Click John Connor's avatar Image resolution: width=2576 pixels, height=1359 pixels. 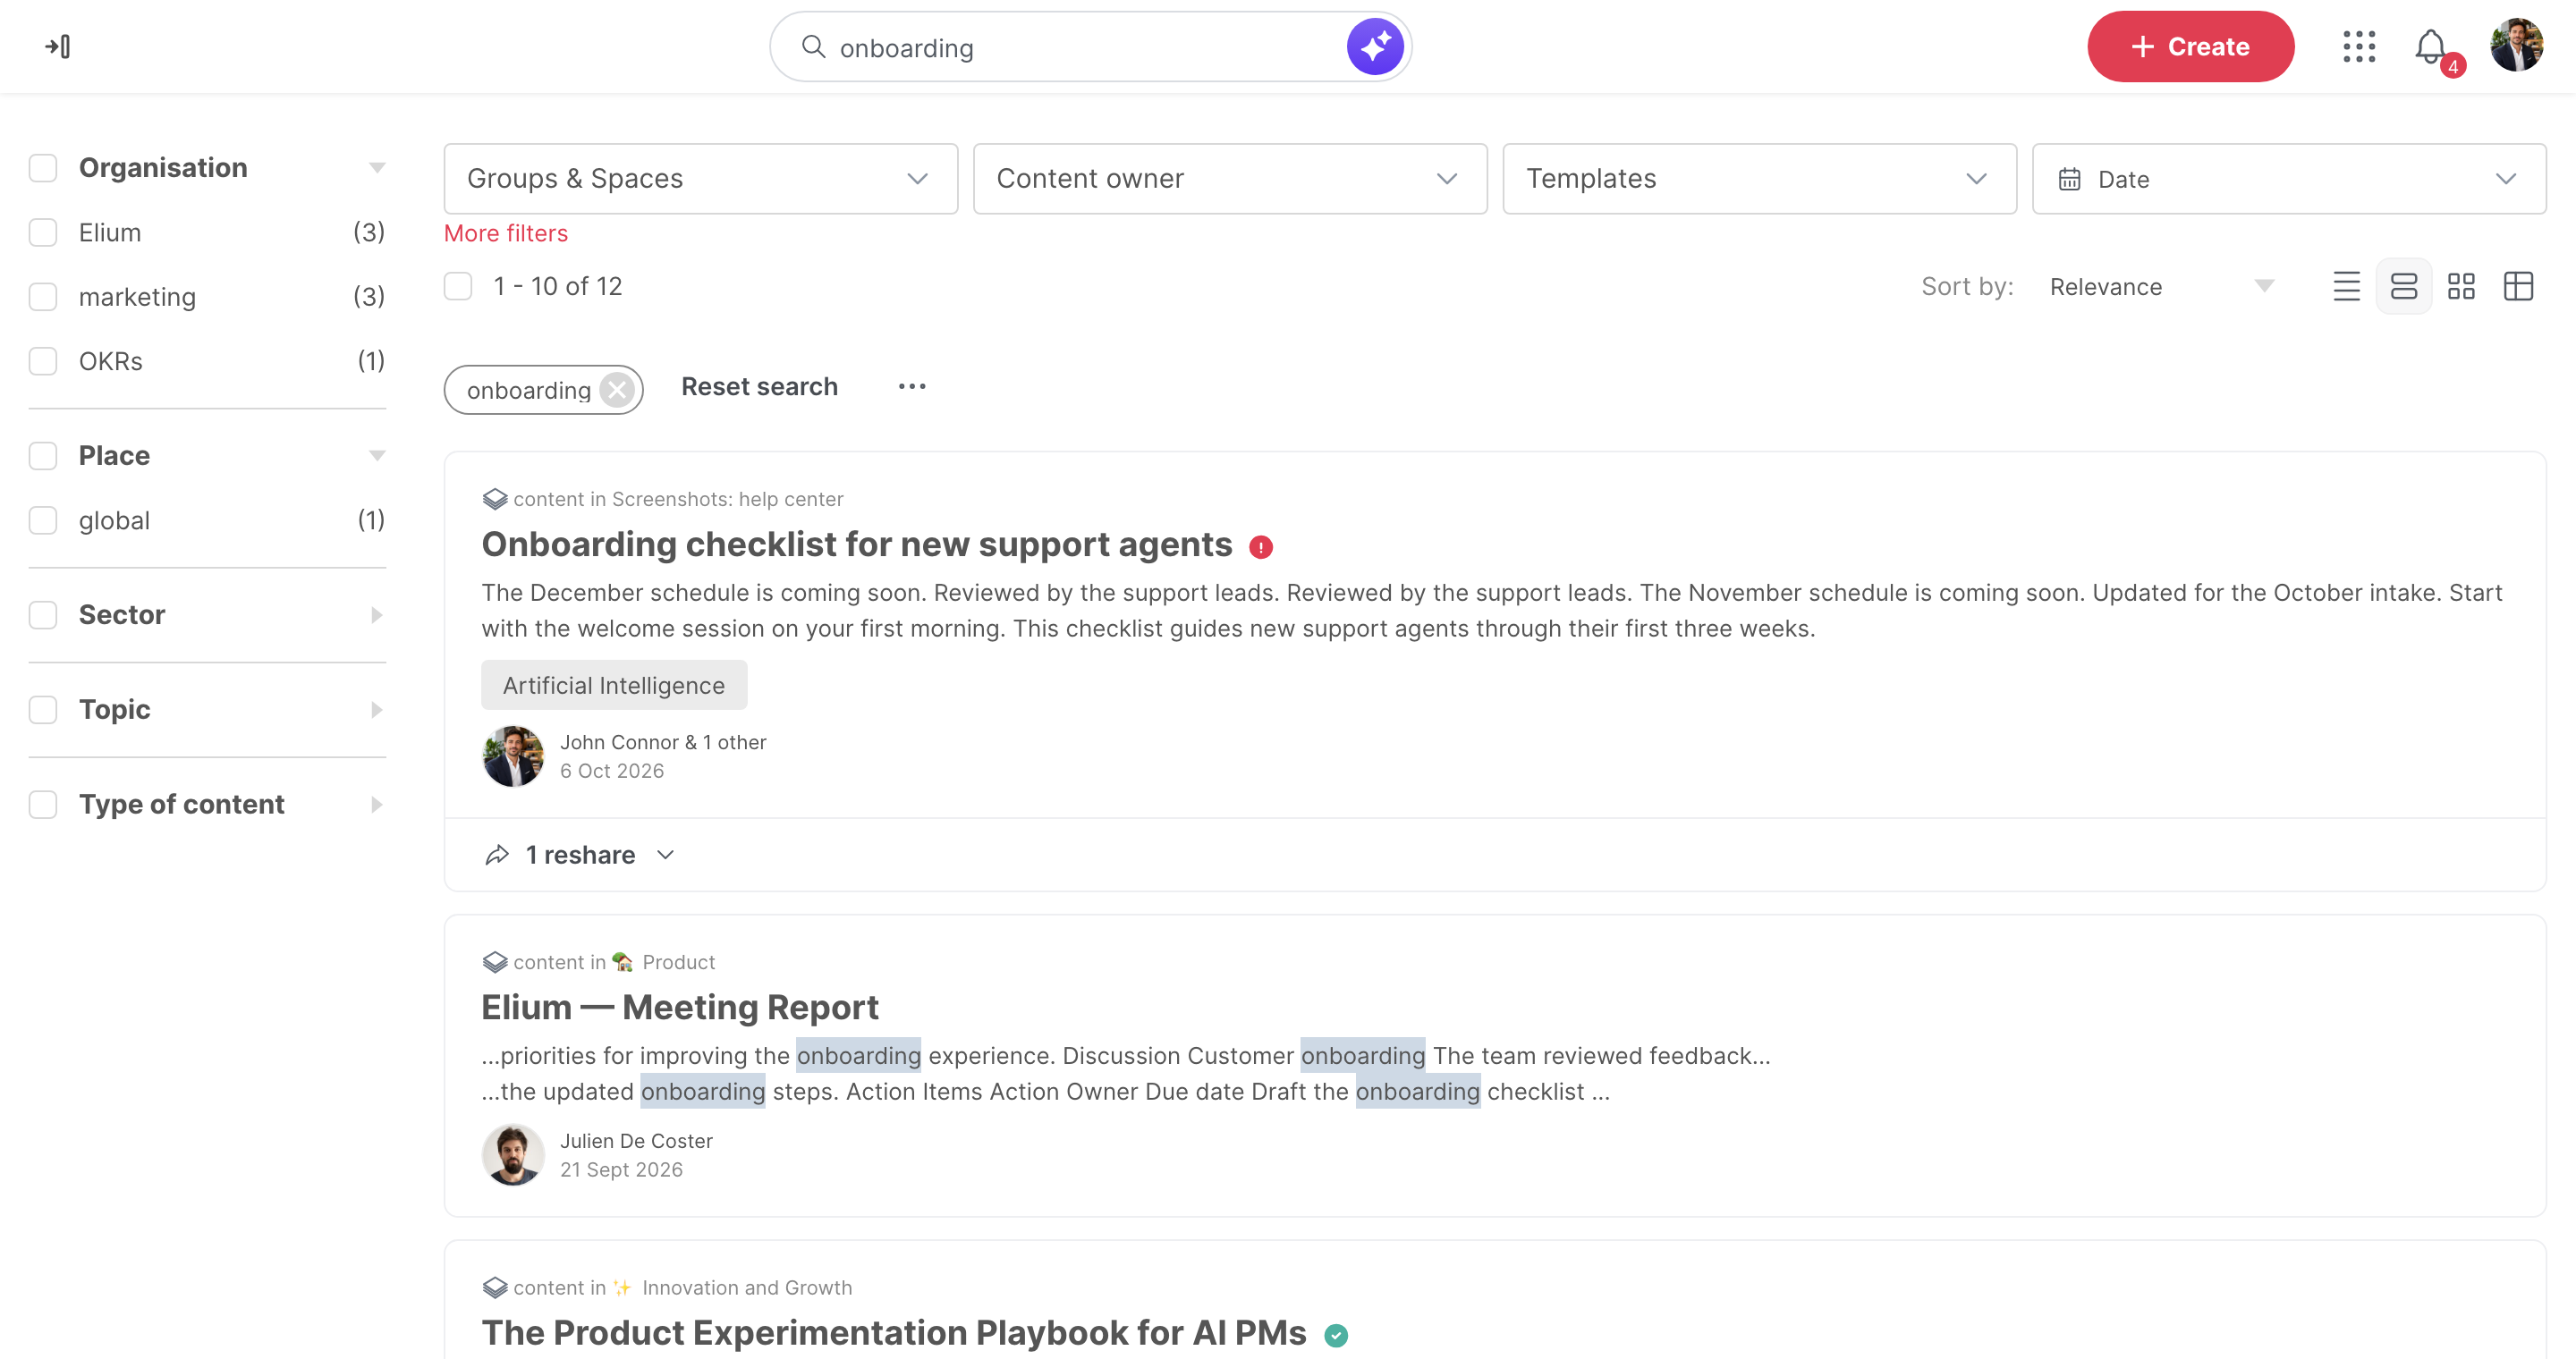pyautogui.click(x=513, y=756)
